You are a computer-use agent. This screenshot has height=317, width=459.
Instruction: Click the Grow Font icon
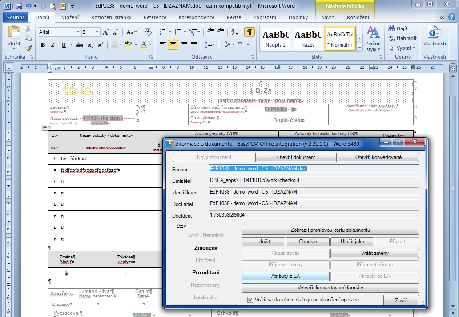tap(106, 32)
